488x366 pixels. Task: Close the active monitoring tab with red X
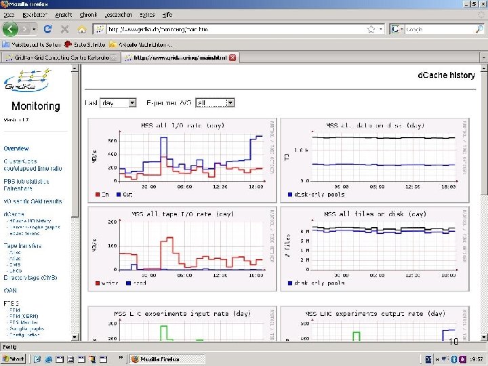[232, 58]
